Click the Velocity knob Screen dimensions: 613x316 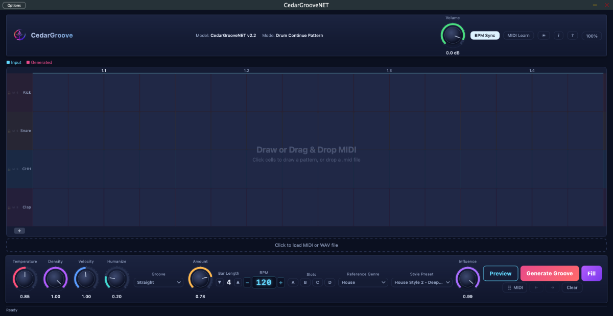coord(86,279)
